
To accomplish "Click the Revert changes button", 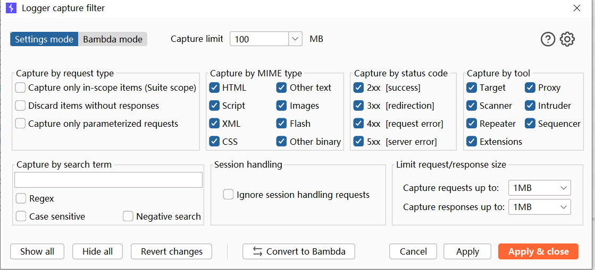I will [x=171, y=251].
